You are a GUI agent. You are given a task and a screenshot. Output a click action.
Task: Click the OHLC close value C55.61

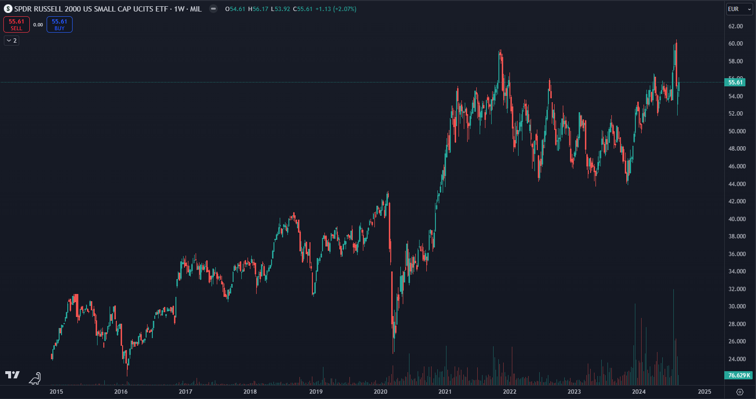[x=303, y=9]
